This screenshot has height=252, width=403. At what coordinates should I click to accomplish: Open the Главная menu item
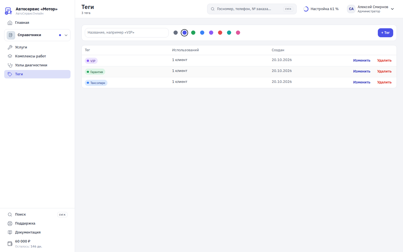(x=38, y=23)
